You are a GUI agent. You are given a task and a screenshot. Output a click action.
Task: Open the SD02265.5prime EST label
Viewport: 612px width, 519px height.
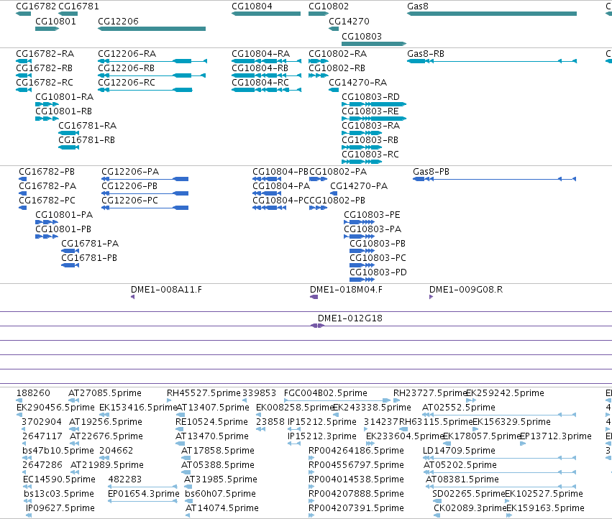click(468, 494)
